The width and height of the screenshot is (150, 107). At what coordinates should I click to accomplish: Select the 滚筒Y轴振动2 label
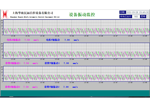click(52, 87)
